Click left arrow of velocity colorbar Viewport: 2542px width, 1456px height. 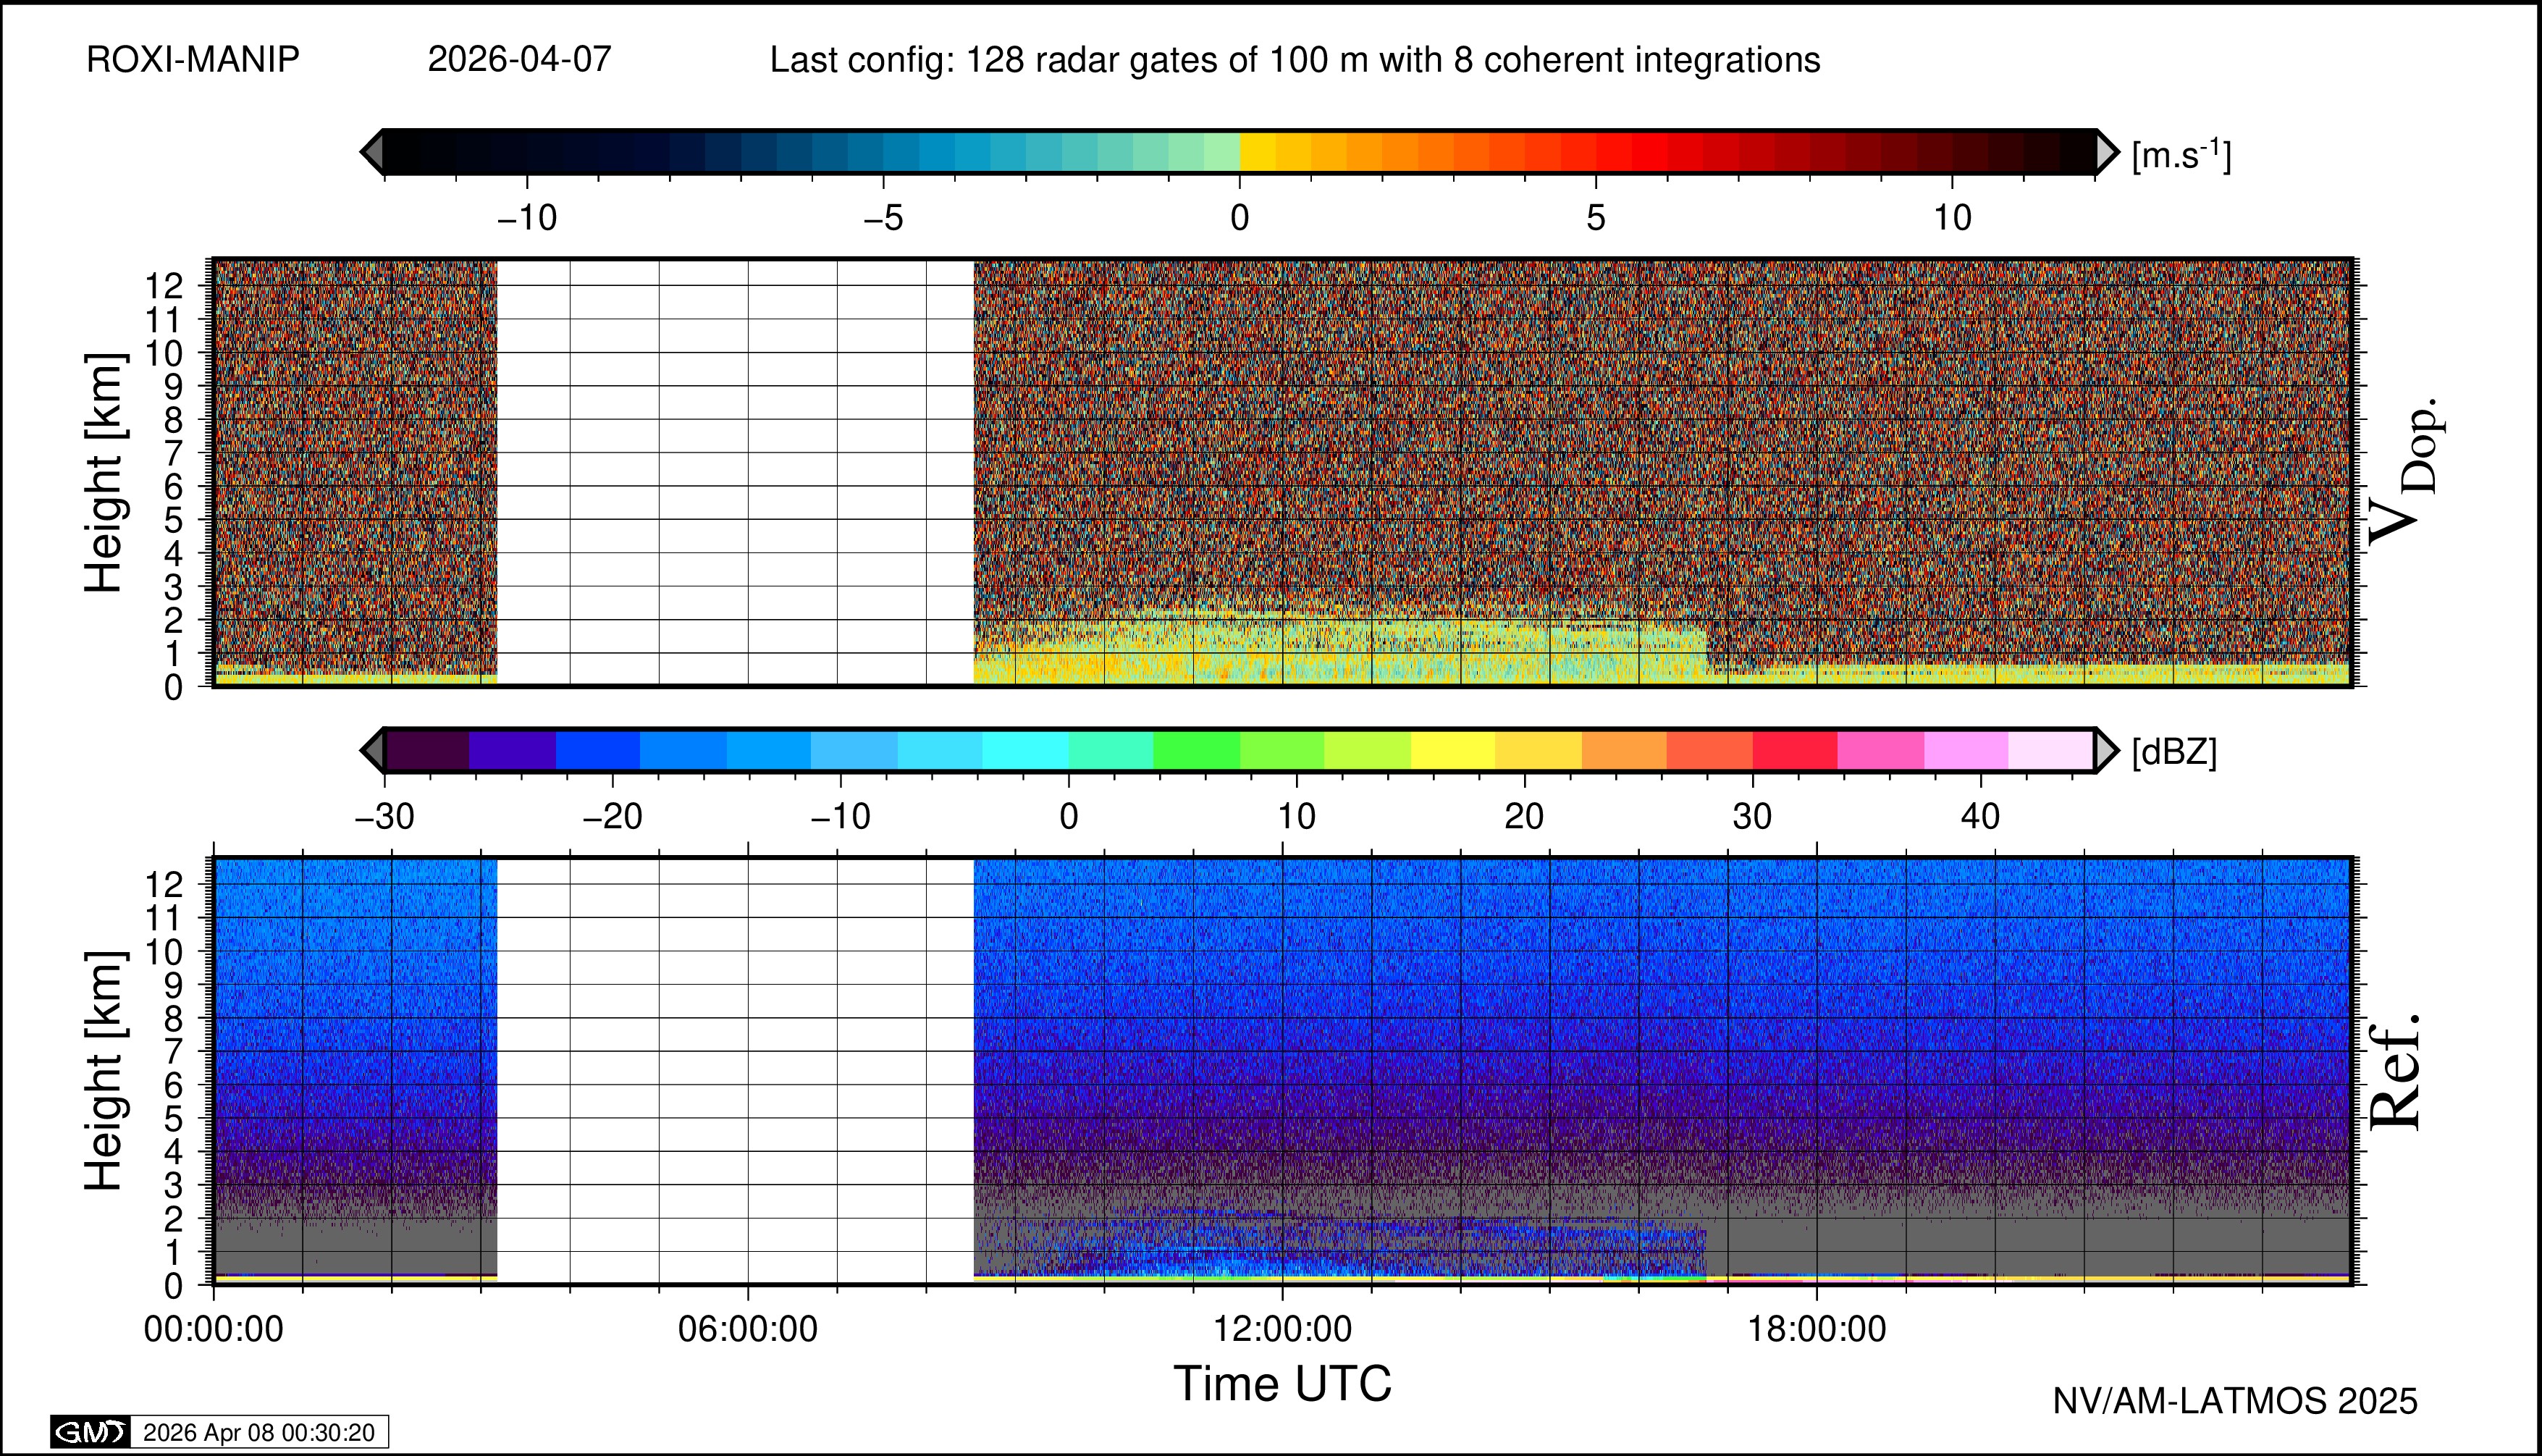click(372, 152)
